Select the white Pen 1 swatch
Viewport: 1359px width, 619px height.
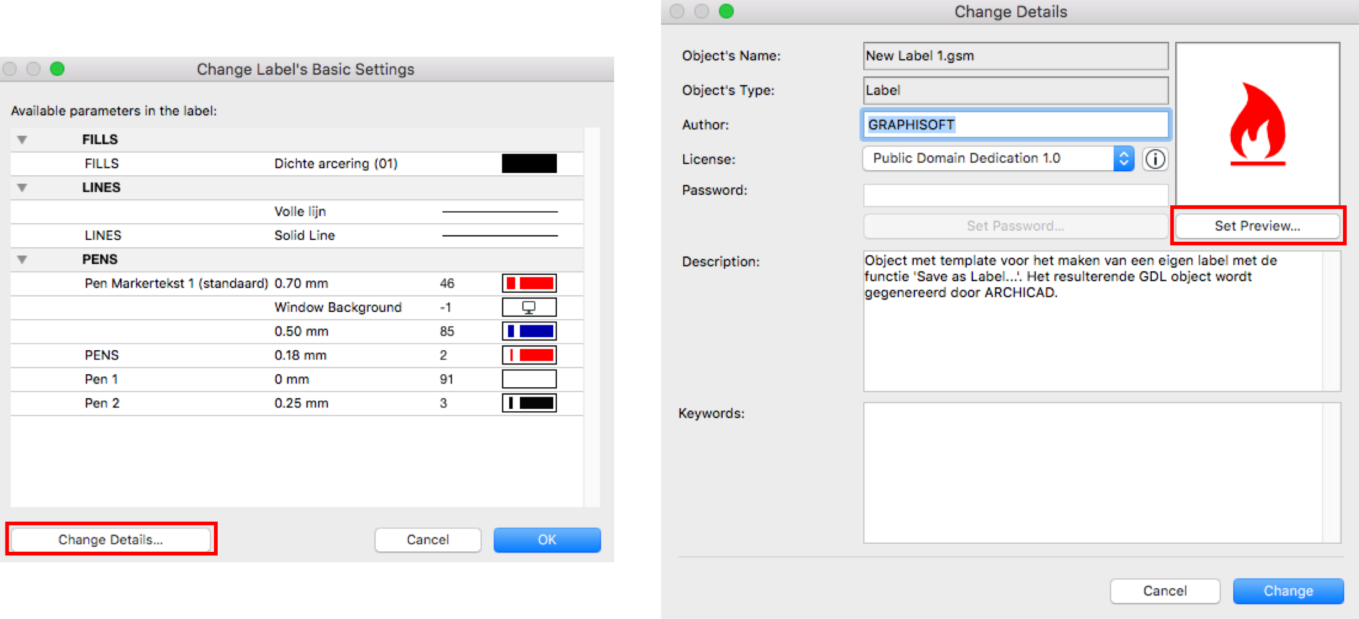pyautogui.click(x=529, y=379)
